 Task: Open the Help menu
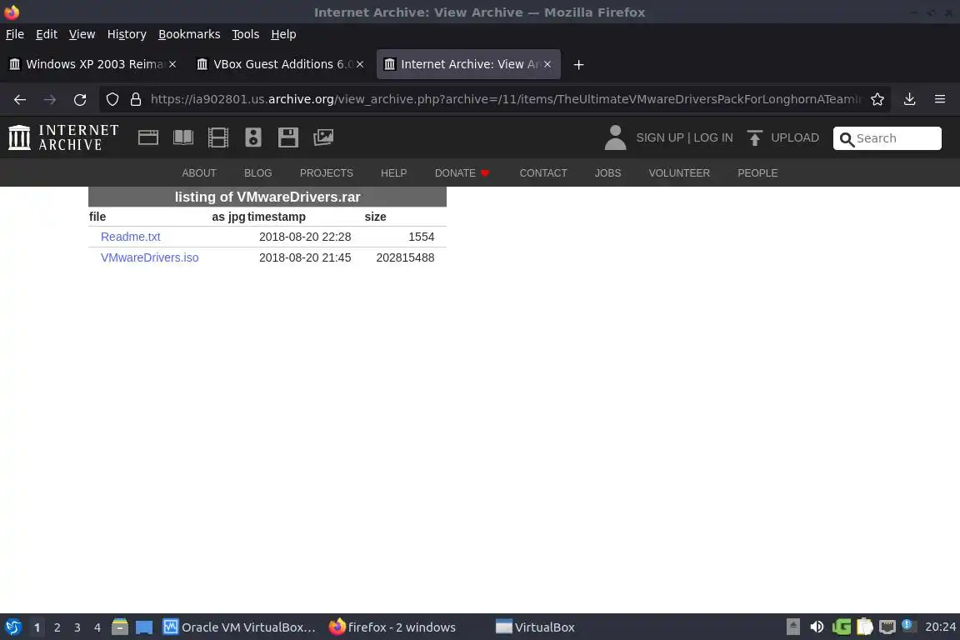283,34
